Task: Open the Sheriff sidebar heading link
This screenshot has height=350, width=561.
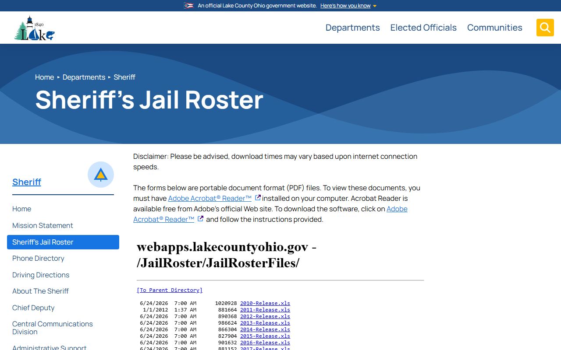Action: tap(27, 182)
